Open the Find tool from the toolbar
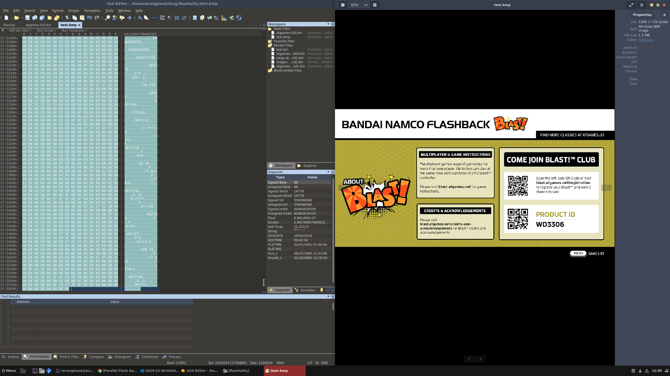The image size is (670, 376). coord(108,17)
